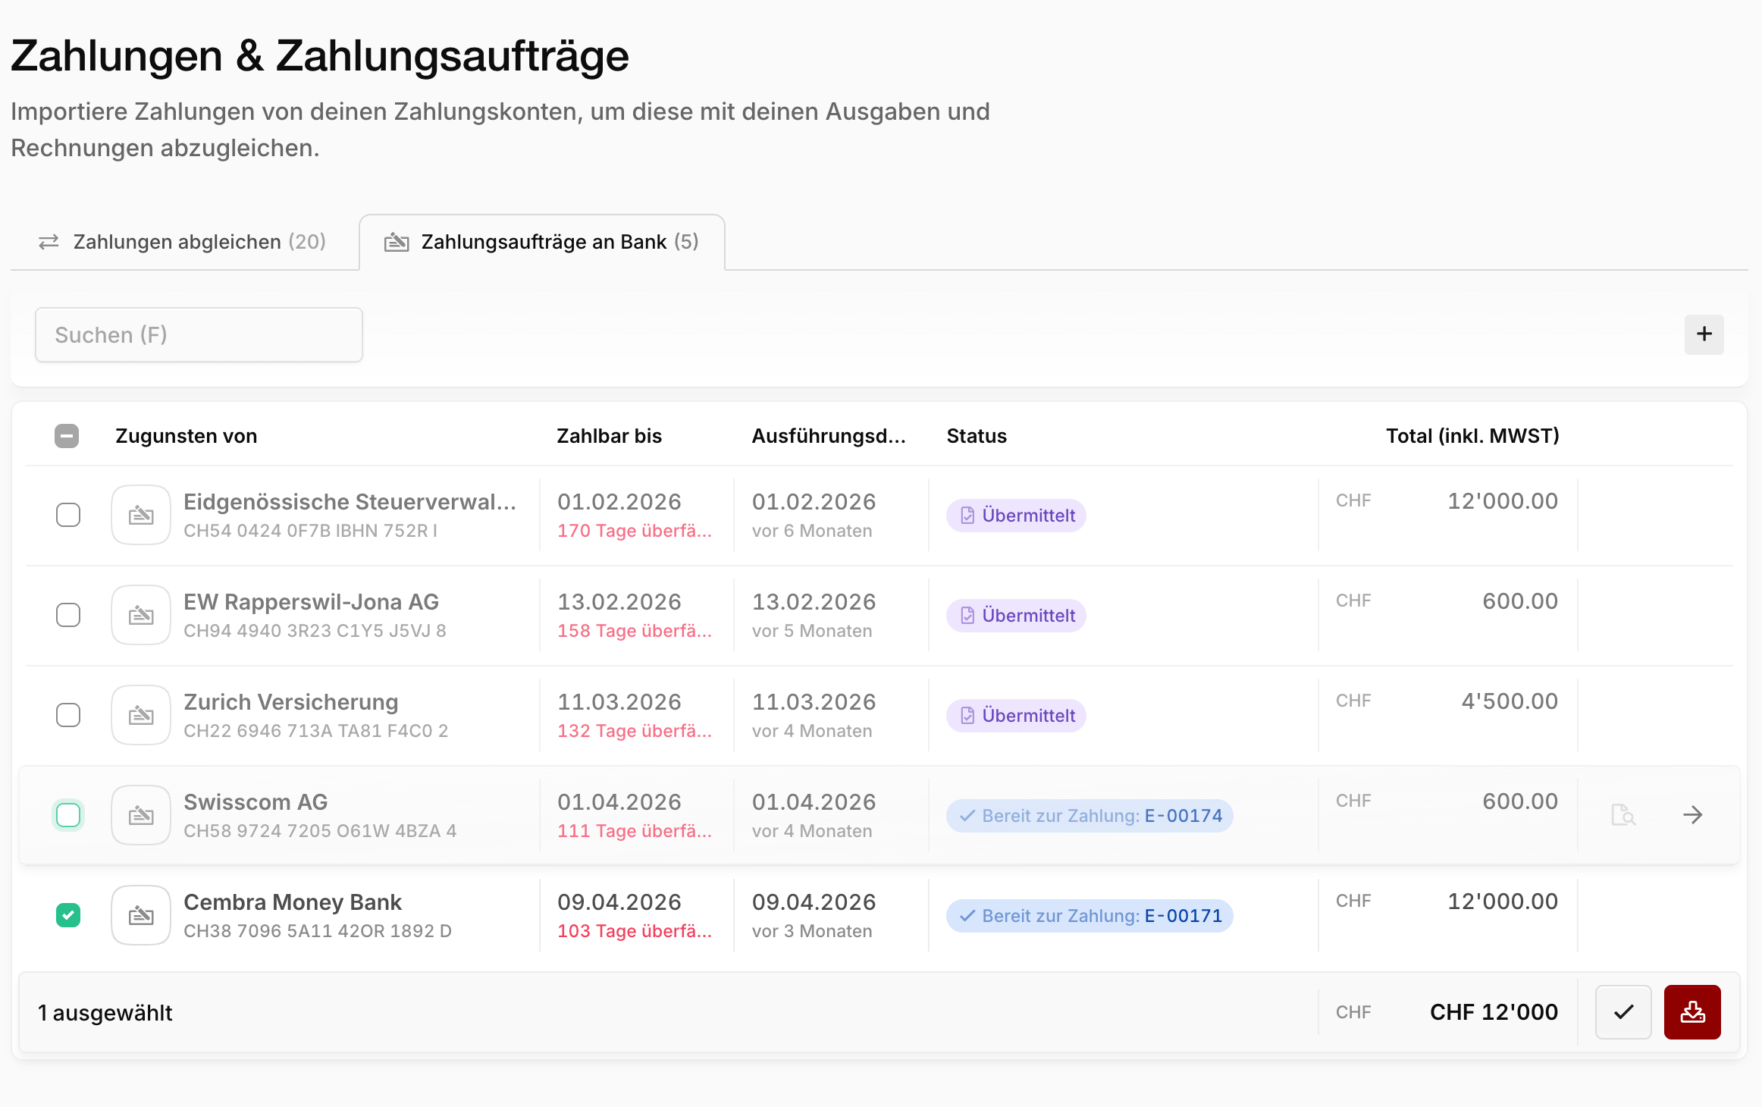The image size is (1762, 1107).
Task: Click the vor 3 Monaten text
Action: [x=812, y=931]
